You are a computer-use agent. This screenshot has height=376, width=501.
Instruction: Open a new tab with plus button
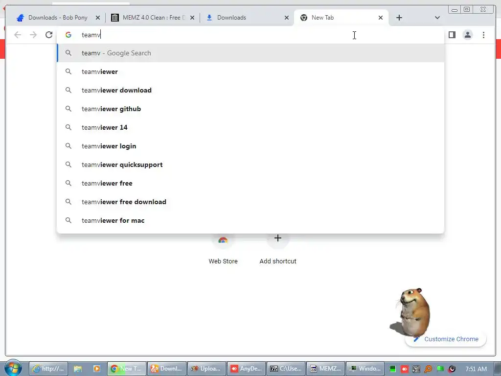pos(399,18)
